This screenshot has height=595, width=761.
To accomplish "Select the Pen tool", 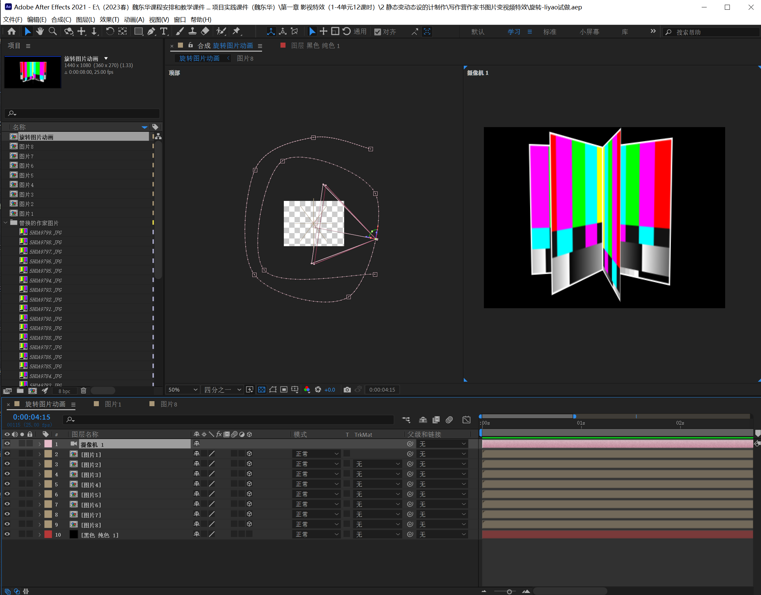I will [151, 32].
